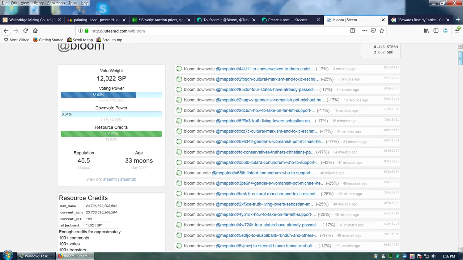
Task: Click the blue magnifier extension icon
Action: 446,31
